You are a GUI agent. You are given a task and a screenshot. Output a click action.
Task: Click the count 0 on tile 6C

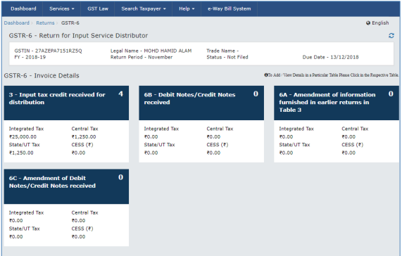click(121, 177)
